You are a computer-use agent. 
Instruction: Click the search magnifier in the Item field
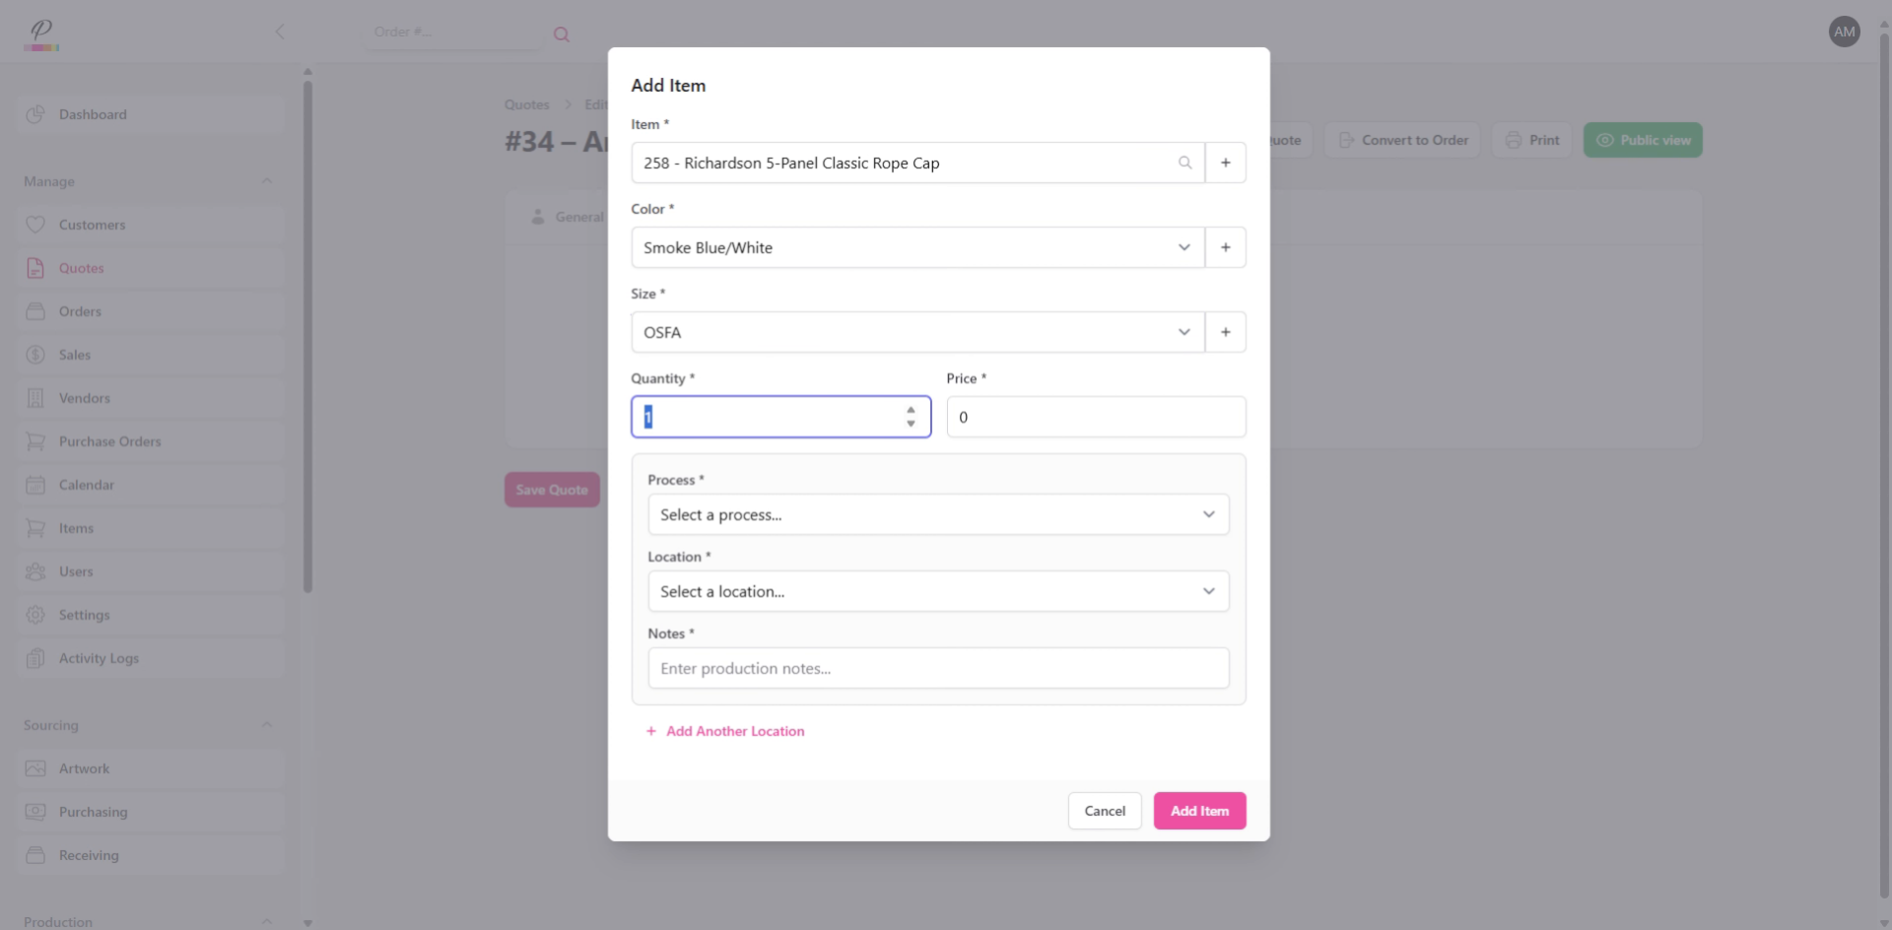pyautogui.click(x=1185, y=163)
